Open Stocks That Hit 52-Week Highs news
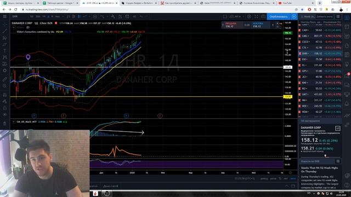This screenshot has width=351, height=197. tap(319, 170)
